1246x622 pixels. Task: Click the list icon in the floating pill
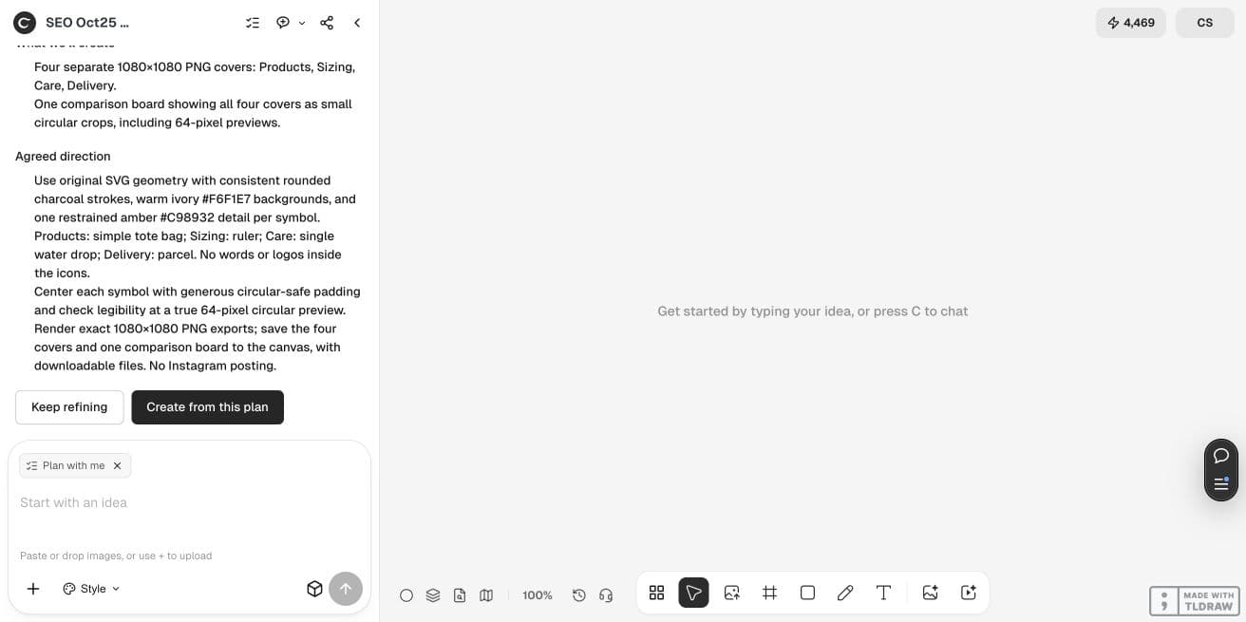pos(1221,483)
